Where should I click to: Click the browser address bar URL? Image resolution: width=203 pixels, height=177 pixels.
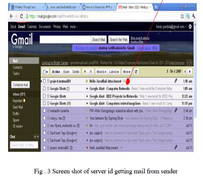[59, 16]
